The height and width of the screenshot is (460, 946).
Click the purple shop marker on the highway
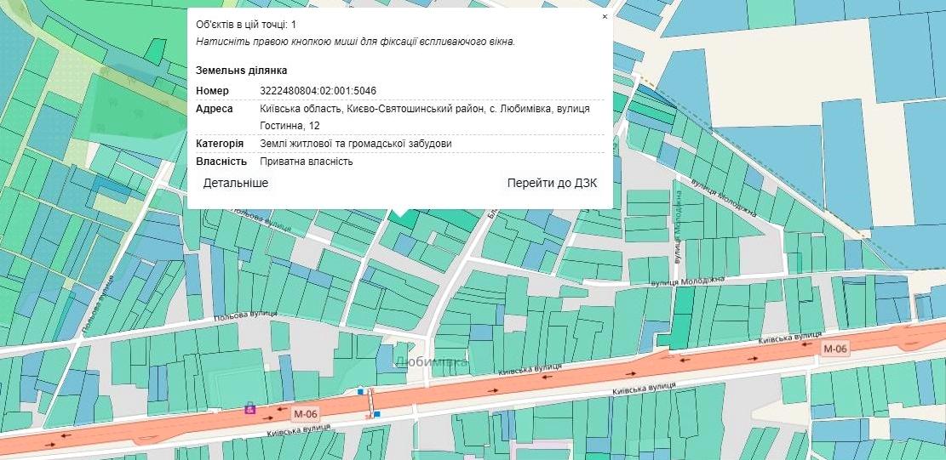[249, 408]
